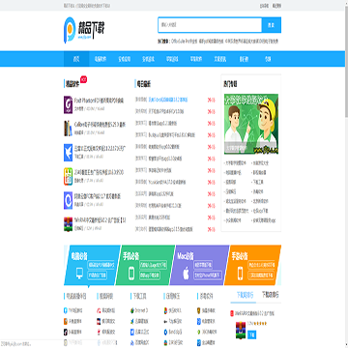Click the 精品下载 site logo

[84, 30]
